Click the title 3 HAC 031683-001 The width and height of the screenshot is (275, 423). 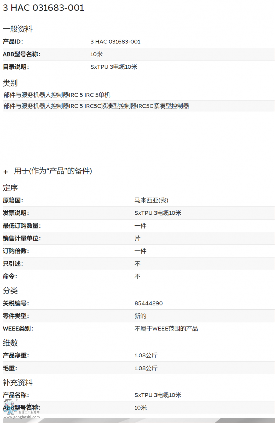click(43, 8)
